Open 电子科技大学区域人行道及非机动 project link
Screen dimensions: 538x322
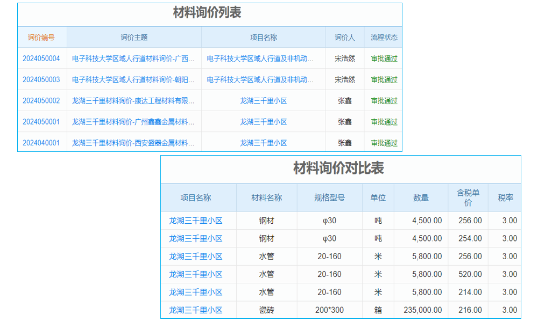263,58
